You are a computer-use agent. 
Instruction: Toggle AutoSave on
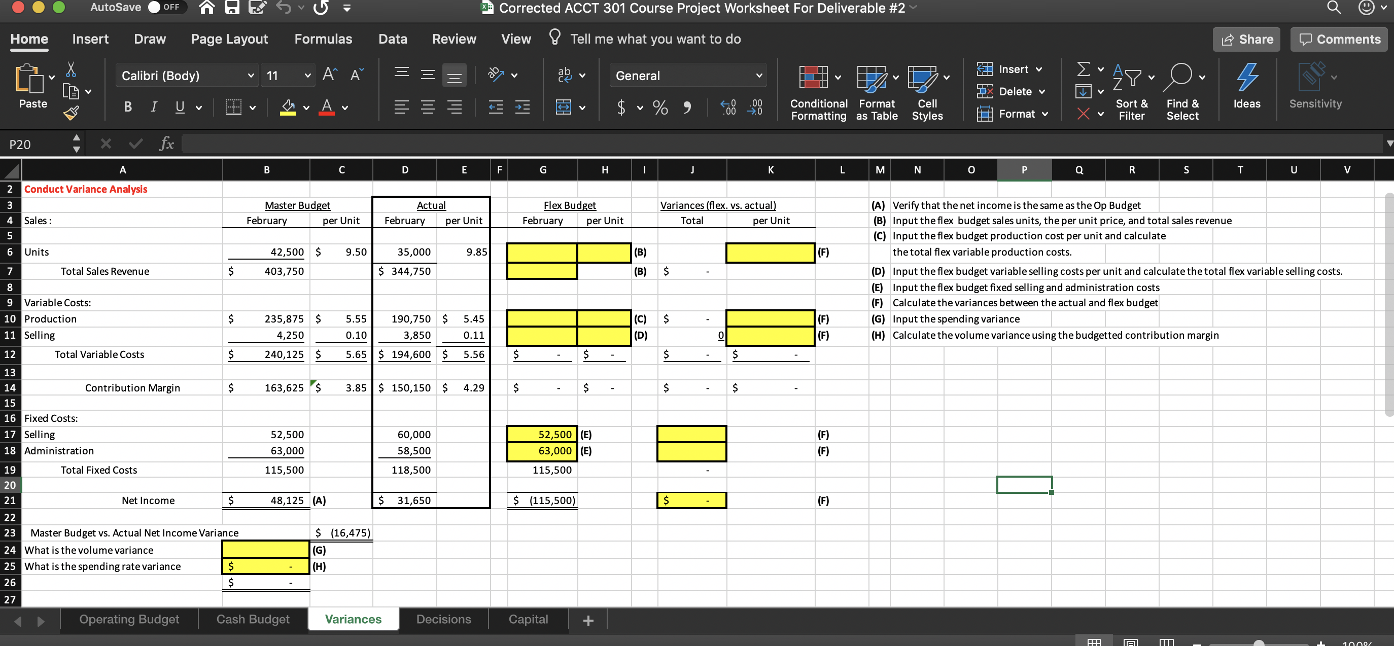[x=168, y=8]
